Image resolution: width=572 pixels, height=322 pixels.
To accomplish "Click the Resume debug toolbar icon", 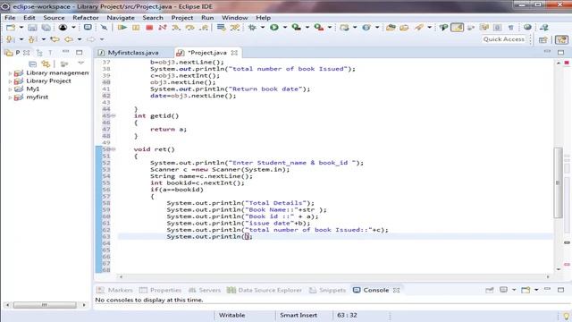I will click(x=122, y=28).
